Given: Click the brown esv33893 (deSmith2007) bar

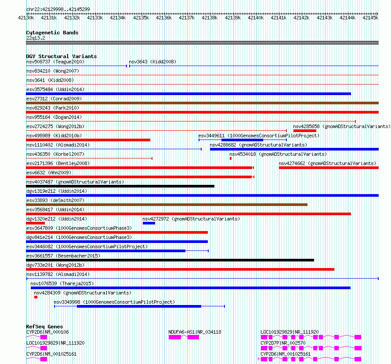Looking at the screenshot, I should pyautogui.click(x=167, y=205).
